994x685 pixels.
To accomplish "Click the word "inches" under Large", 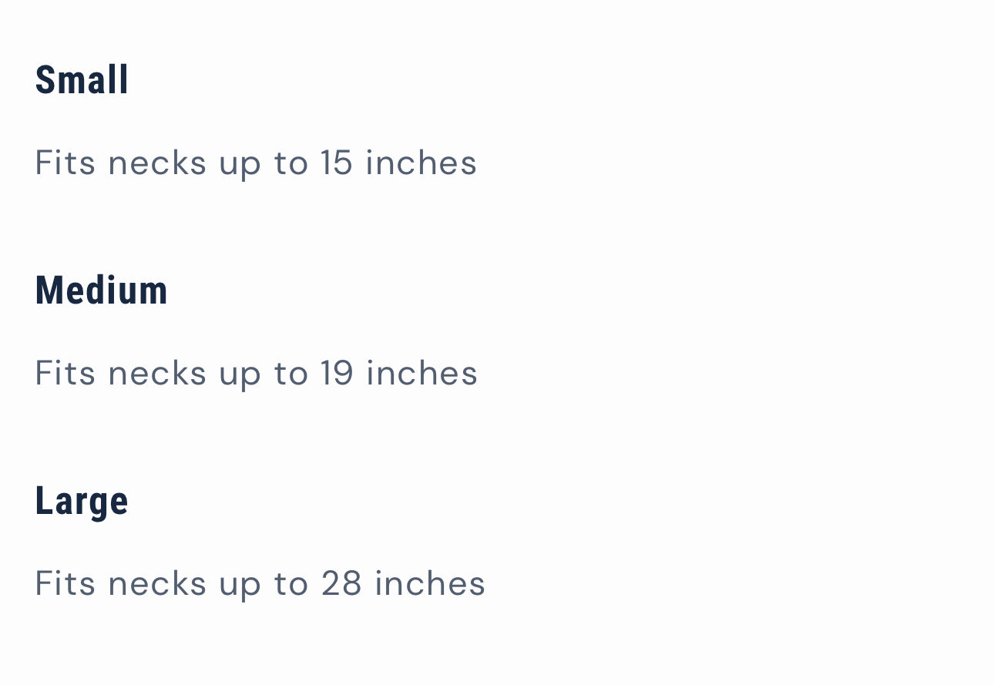I will (x=430, y=583).
